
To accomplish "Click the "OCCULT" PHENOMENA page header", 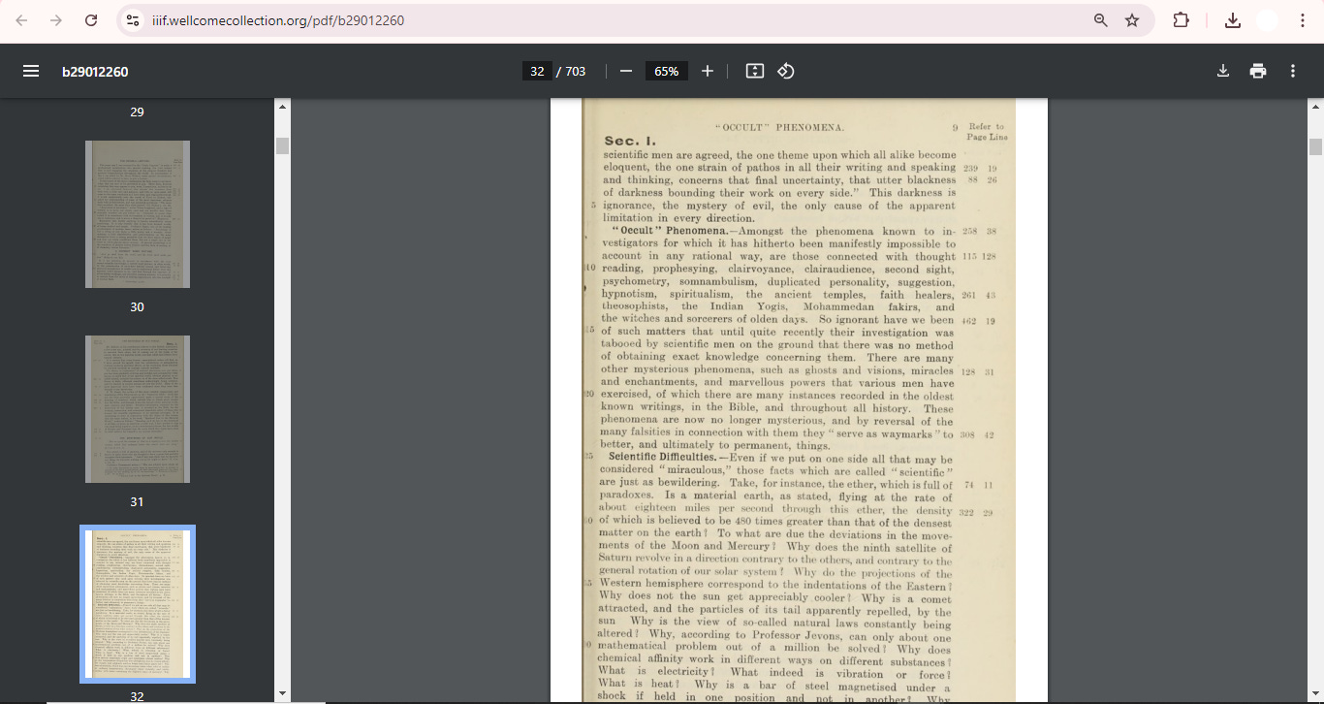I will point(779,127).
